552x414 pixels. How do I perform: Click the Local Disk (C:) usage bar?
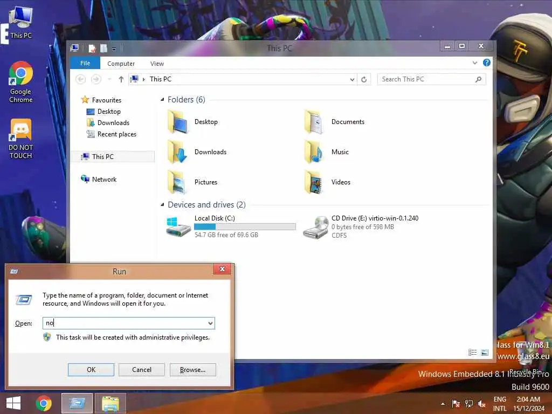[245, 227]
